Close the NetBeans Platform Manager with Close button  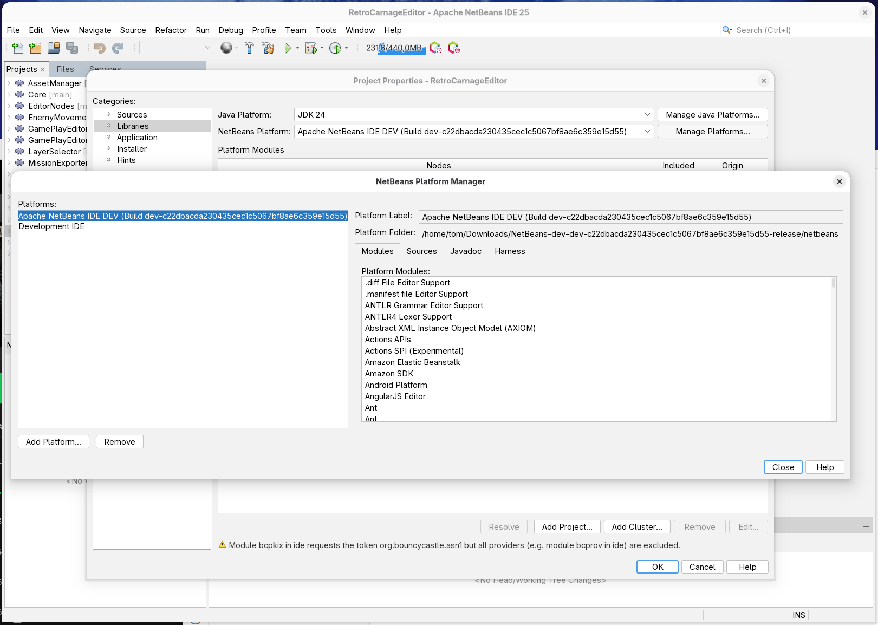(783, 467)
